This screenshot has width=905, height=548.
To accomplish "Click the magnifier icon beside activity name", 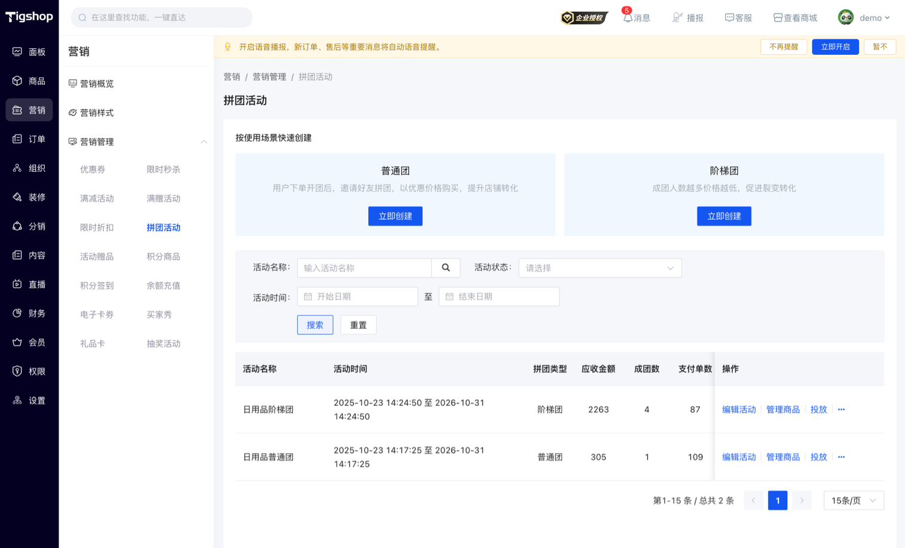I will pyautogui.click(x=446, y=268).
